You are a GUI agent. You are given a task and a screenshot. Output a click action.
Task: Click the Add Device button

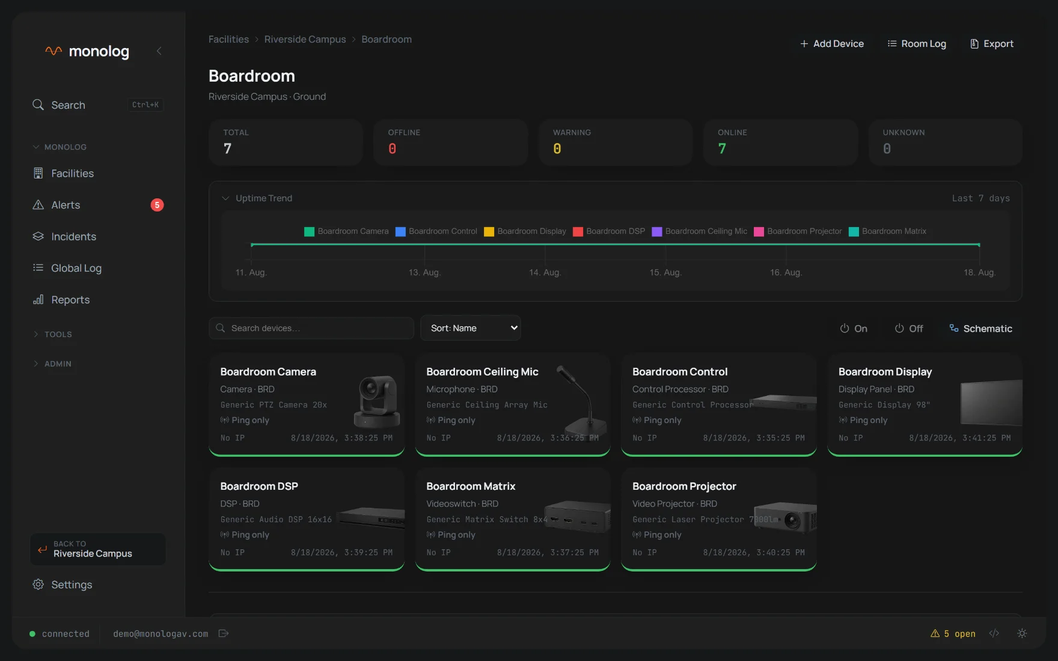pyautogui.click(x=832, y=44)
